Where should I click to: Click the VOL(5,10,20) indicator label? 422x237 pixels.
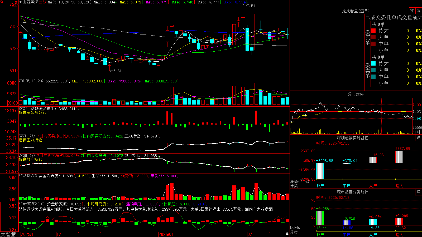tap(31, 81)
